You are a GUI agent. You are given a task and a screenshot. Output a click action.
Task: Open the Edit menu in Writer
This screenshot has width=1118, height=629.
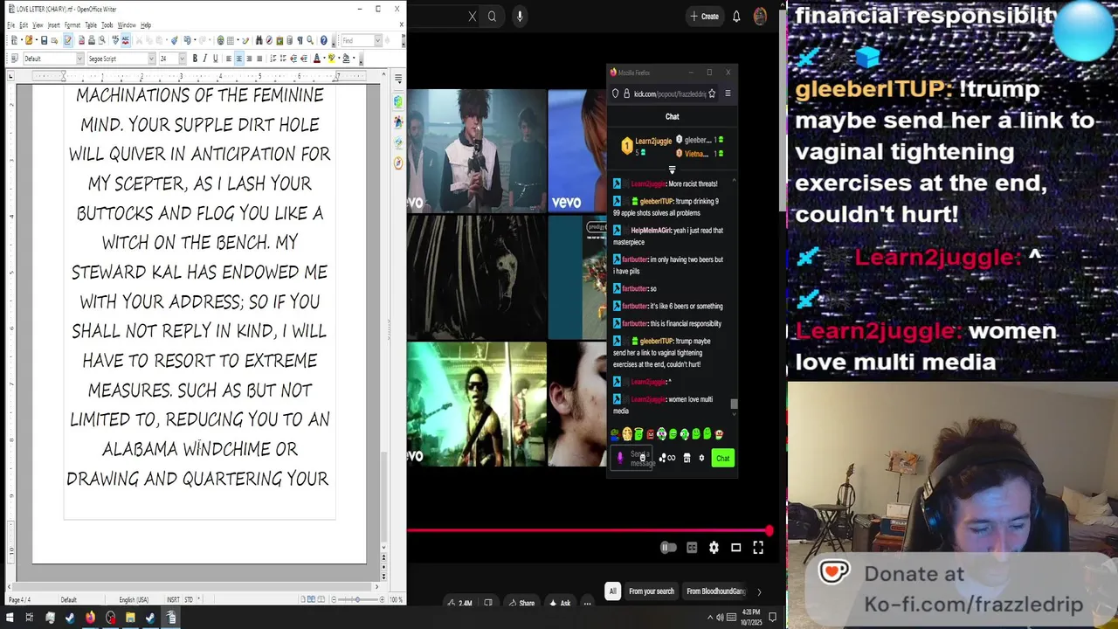pyautogui.click(x=24, y=25)
